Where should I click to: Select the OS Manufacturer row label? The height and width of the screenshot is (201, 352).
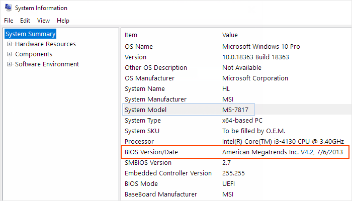[149, 78]
